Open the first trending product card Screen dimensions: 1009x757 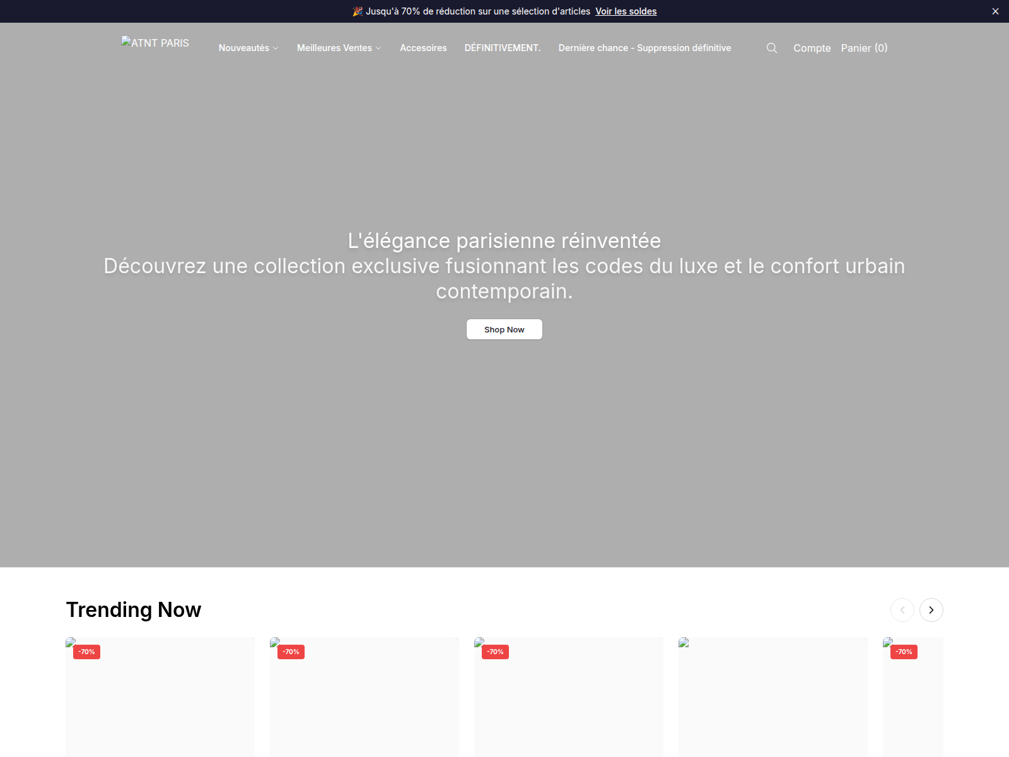tap(160, 697)
